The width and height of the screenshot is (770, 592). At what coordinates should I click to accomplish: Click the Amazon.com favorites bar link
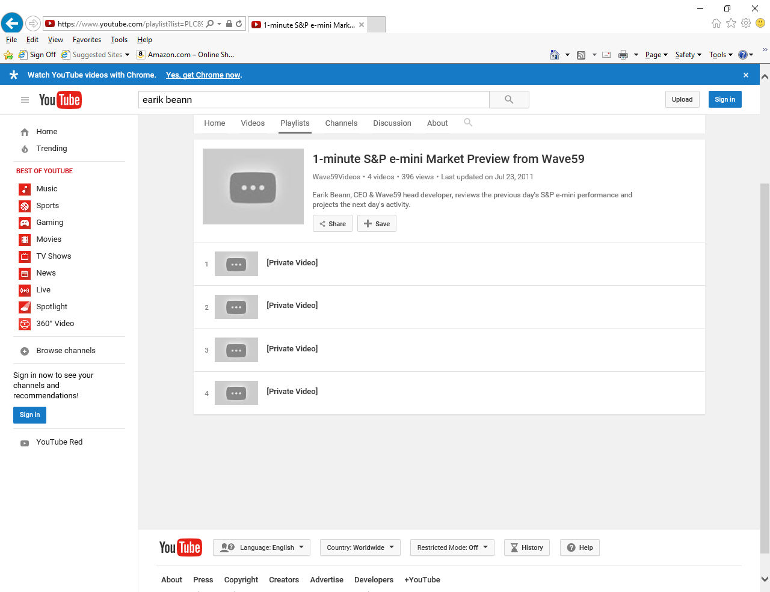pos(185,55)
